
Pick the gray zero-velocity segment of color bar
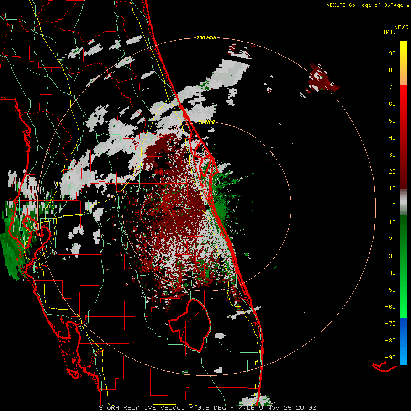403,202
